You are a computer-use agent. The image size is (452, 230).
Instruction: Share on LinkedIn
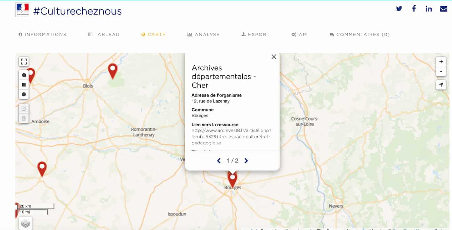tap(429, 9)
